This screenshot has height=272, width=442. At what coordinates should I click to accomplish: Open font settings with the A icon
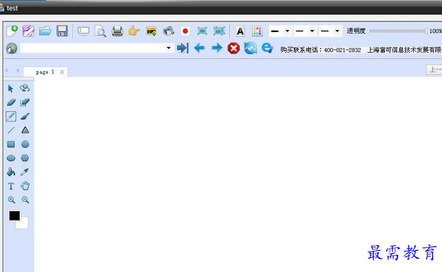tap(240, 31)
